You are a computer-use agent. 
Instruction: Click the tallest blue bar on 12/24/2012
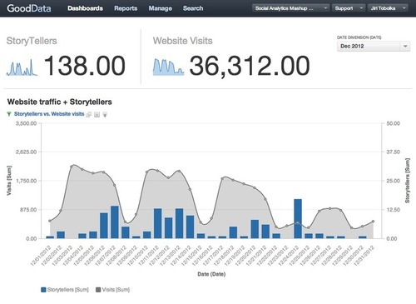[298, 219]
